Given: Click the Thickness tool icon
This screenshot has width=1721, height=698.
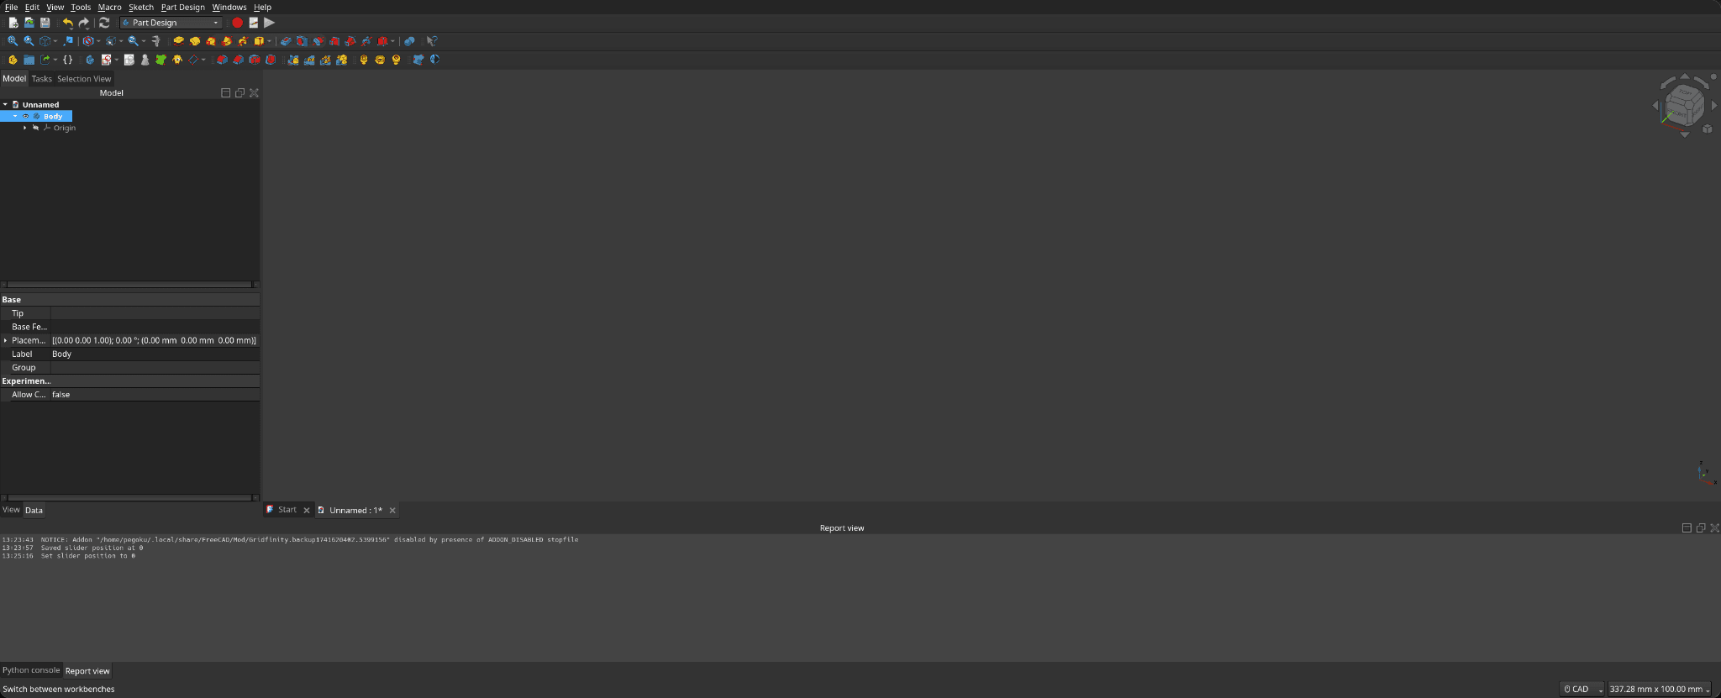Looking at the screenshot, I should point(271,60).
